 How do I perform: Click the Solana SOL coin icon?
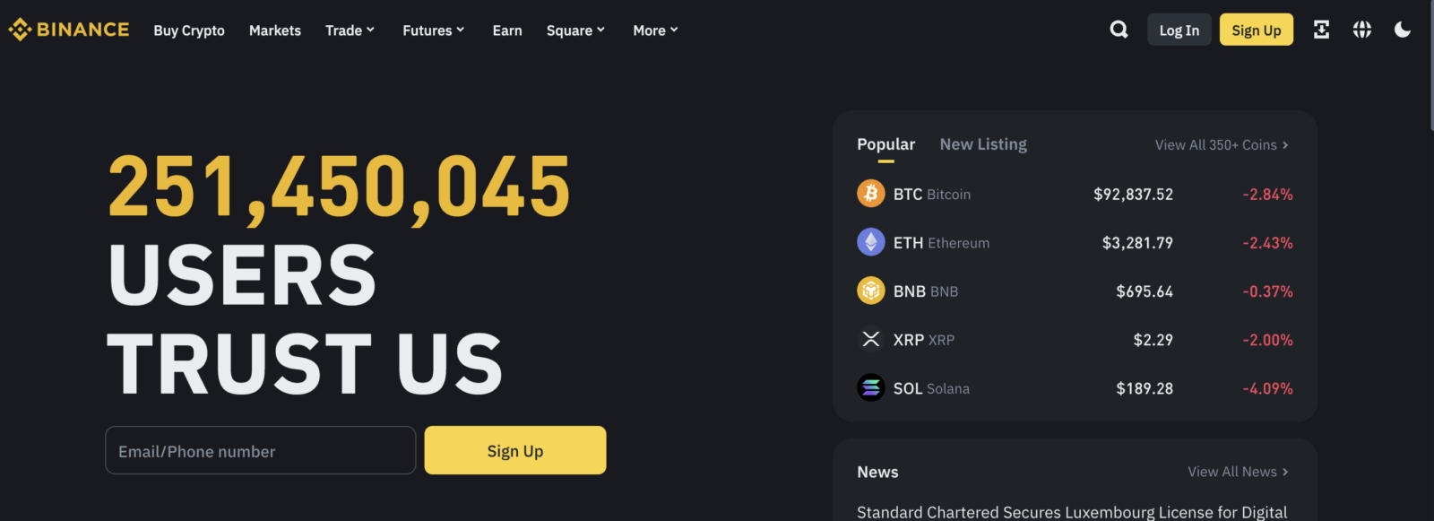coord(870,388)
